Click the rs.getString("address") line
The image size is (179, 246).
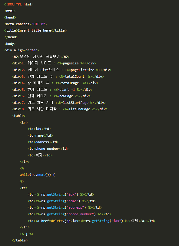click(x=65, y=207)
